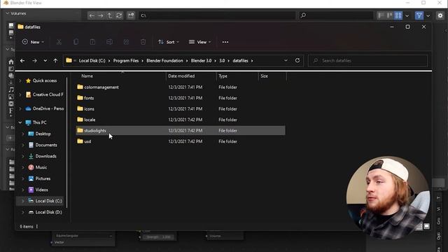
Task: Click the Blender File View search field
Action: (336, 15)
